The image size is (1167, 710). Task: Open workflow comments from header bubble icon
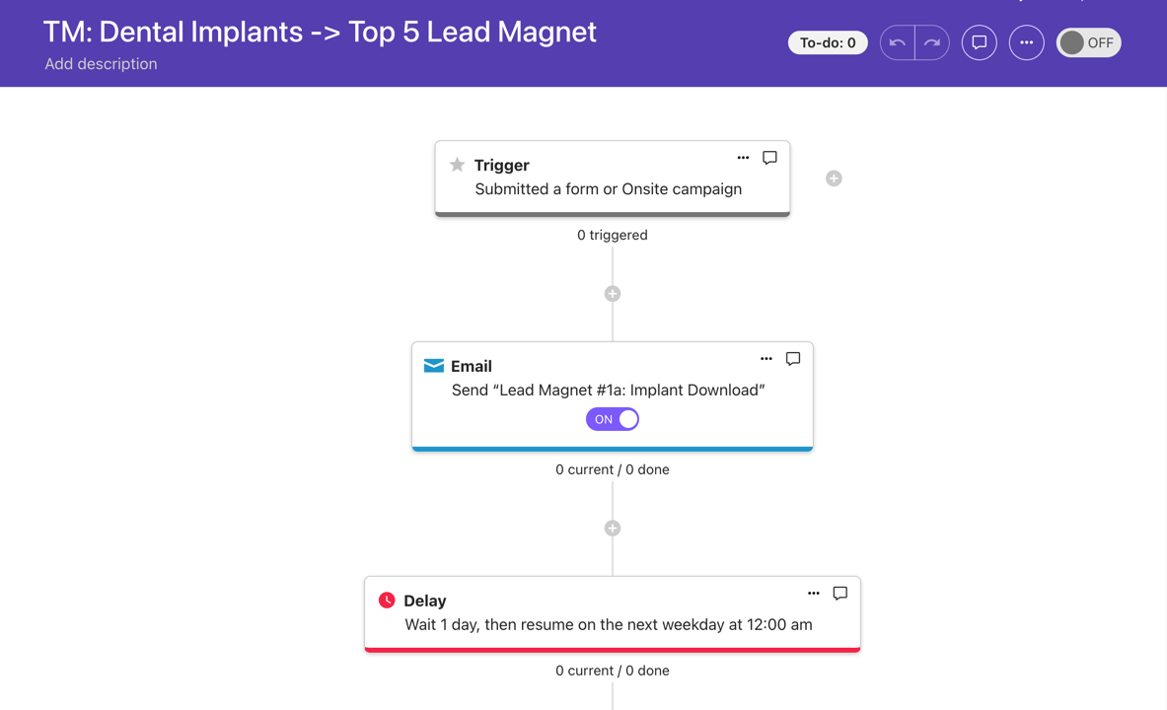click(x=980, y=42)
